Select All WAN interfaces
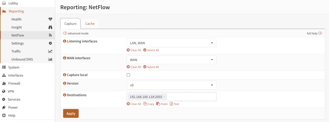 pos(151,67)
